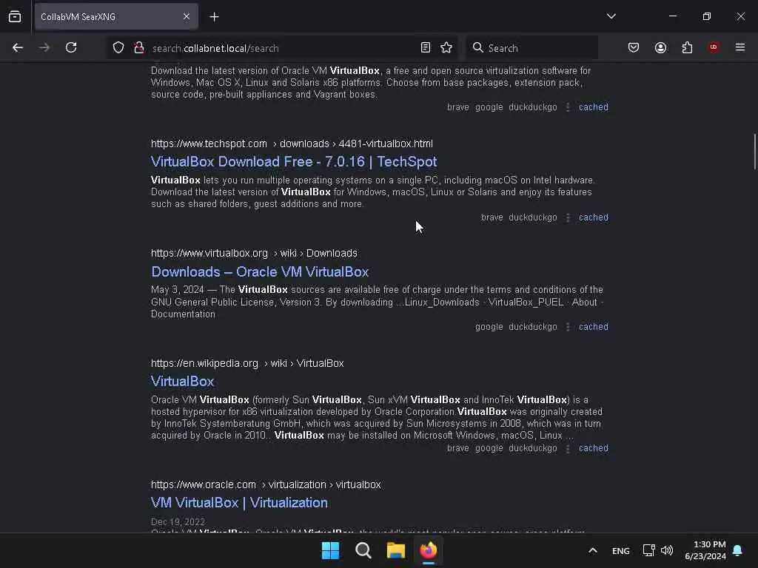Expand options dots on Wikipedia result
Viewport: 758px width, 568px height.
[x=568, y=448]
